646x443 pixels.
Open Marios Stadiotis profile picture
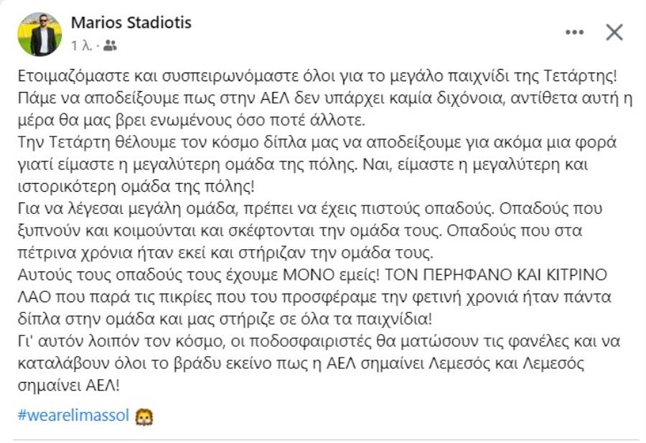(x=39, y=34)
